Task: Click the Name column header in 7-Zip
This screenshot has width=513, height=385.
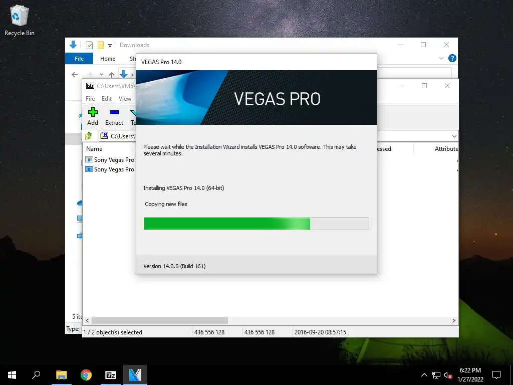Action: point(94,148)
